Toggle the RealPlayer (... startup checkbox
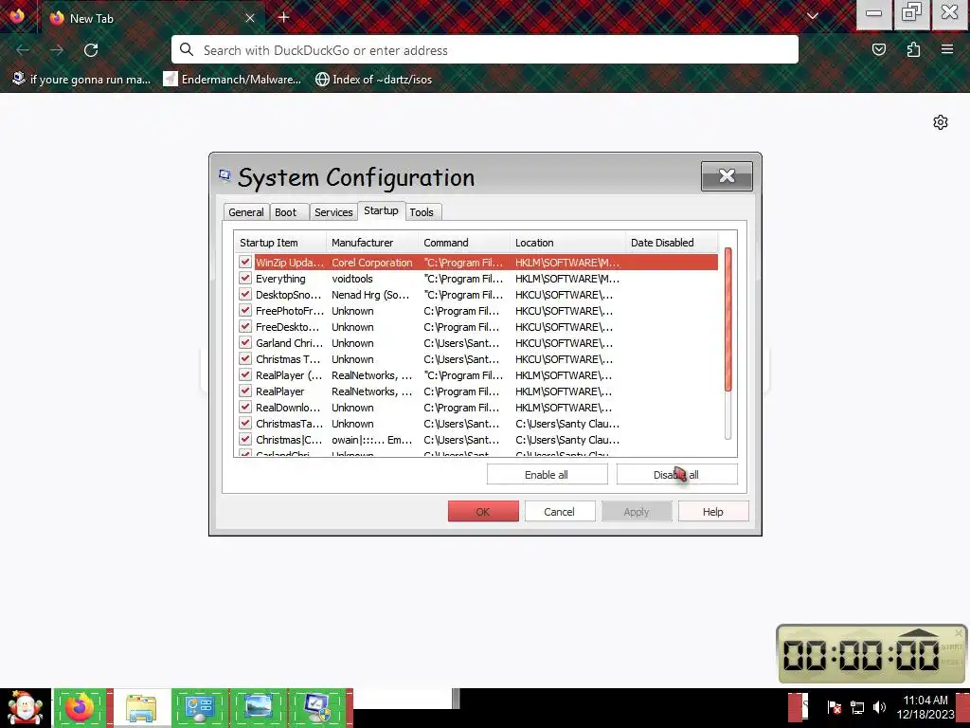 [245, 375]
